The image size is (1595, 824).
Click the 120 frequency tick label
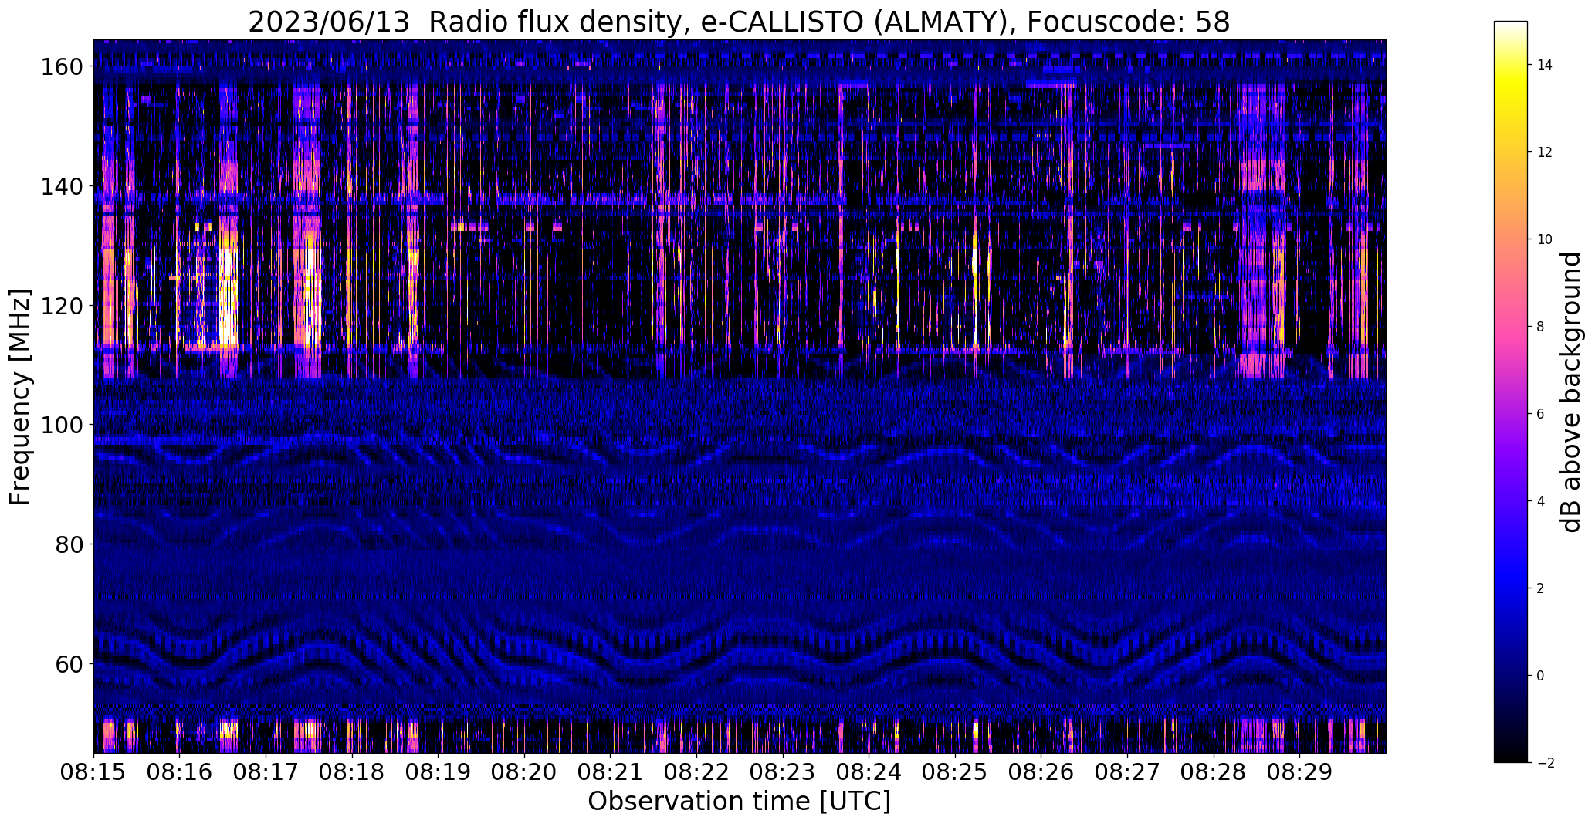pos(62,306)
